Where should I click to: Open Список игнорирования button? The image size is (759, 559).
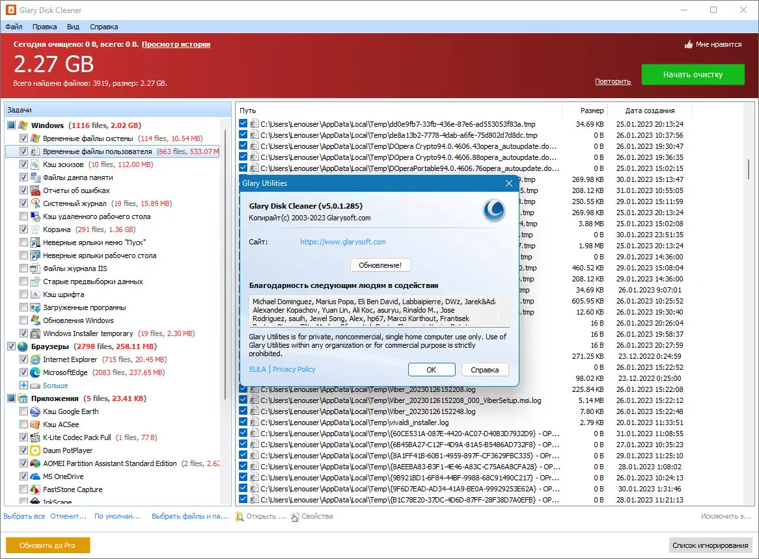point(710,545)
